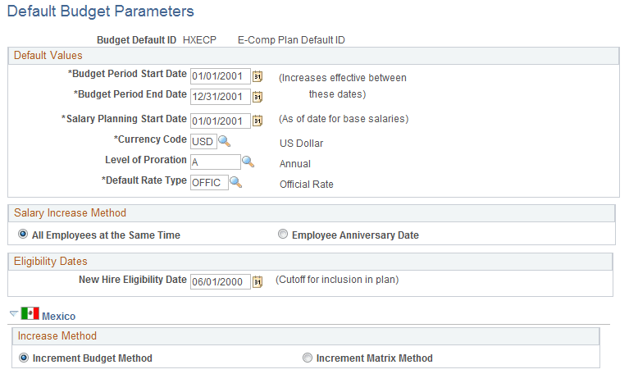This screenshot has width=629, height=374.
Task: Open calendar for New Hire Eligibility Date
Action: pos(257,282)
